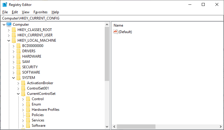Open the Help menu
This screenshot has width=224, height=130.
coord(55,12)
